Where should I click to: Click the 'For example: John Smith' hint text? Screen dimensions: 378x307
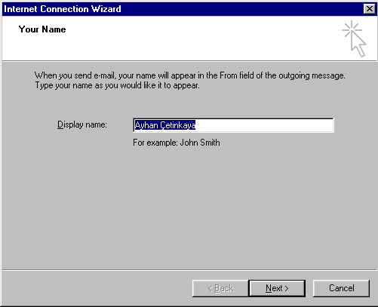click(177, 143)
